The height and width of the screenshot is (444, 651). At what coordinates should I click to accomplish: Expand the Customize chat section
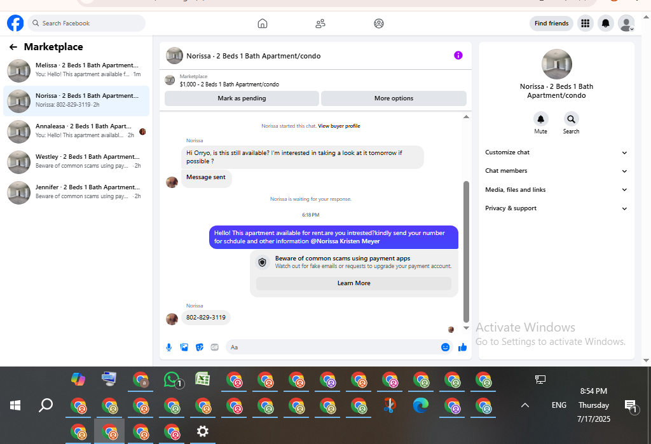[556, 152]
